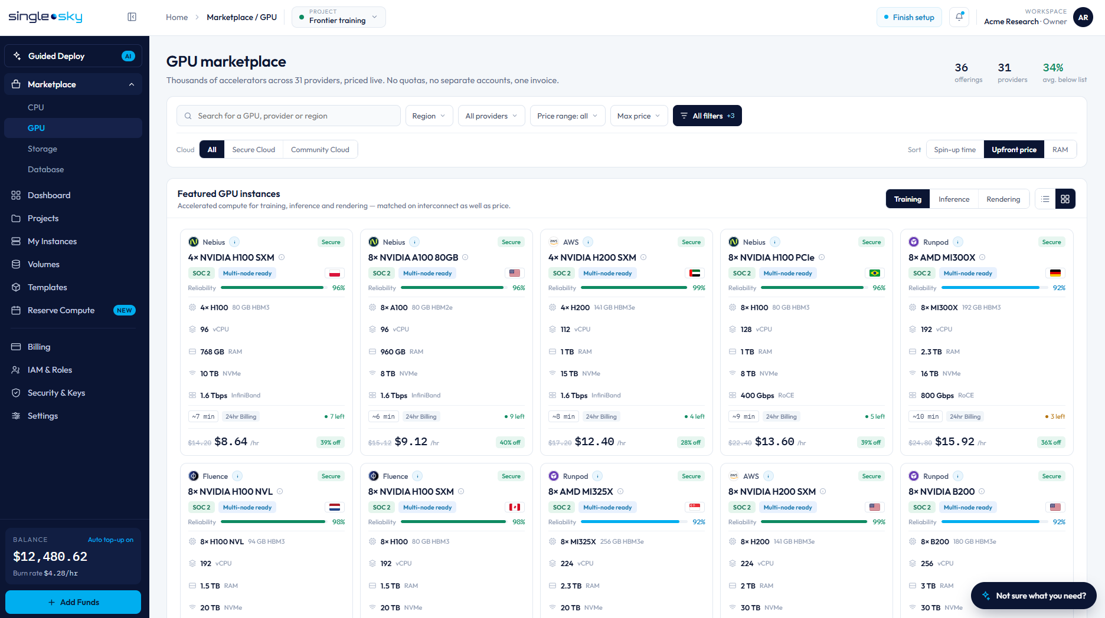Click info icon next to 8× AMD MI300X
The height and width of the screenshot is (618, 1105).
982,257
